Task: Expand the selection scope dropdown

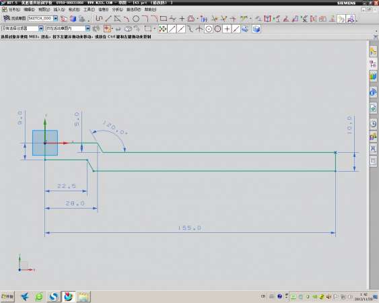Action: (88, 28)
